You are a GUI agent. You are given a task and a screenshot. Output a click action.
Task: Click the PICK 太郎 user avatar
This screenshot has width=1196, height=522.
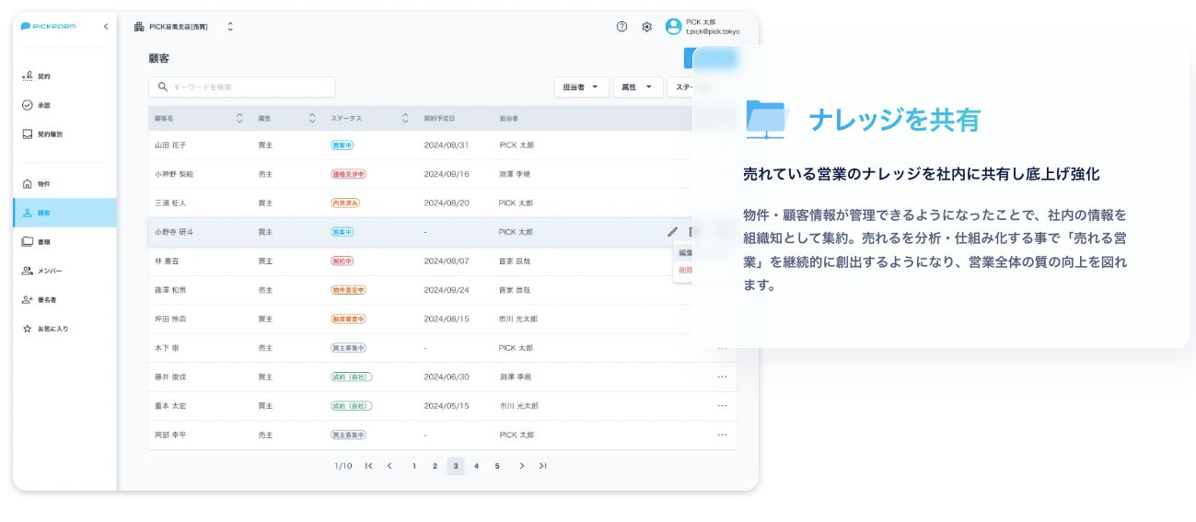[674, 27]
